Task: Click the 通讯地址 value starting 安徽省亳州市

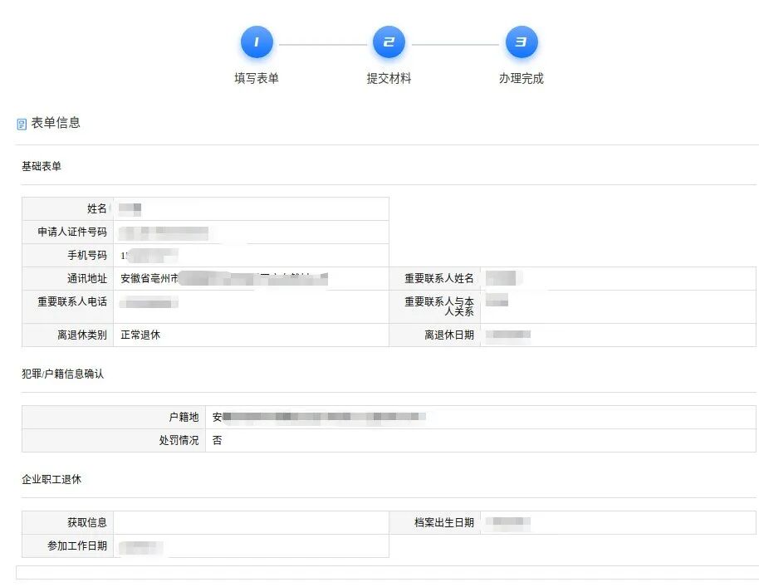Action: [x=251, y=279]
